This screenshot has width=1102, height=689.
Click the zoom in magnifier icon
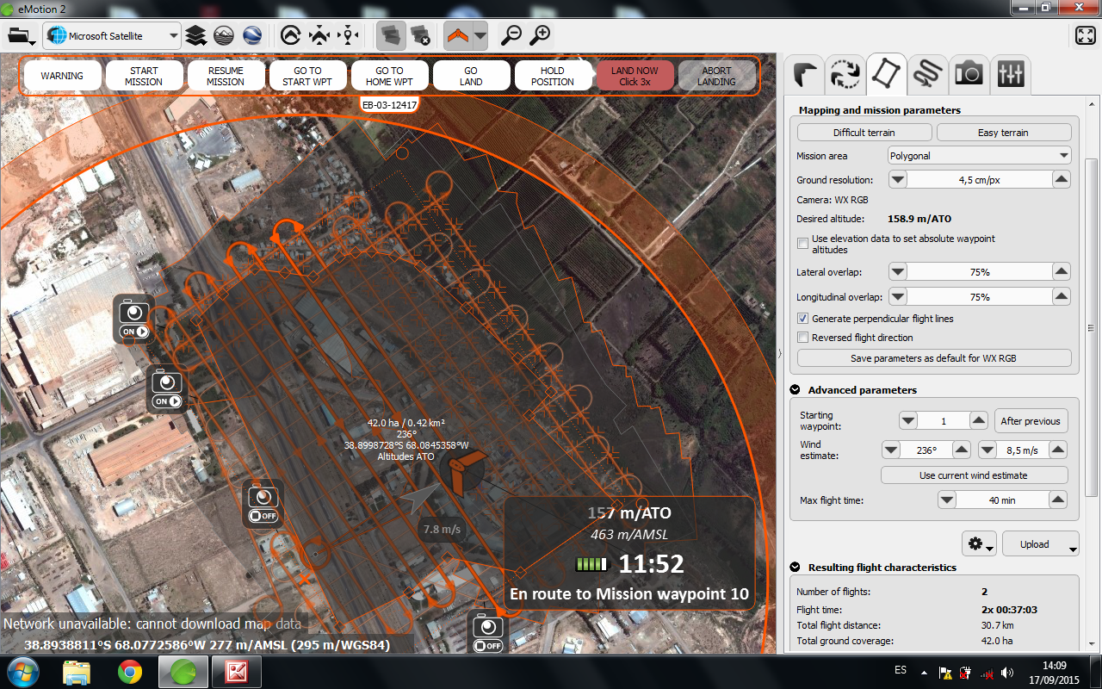pos(540,35)
